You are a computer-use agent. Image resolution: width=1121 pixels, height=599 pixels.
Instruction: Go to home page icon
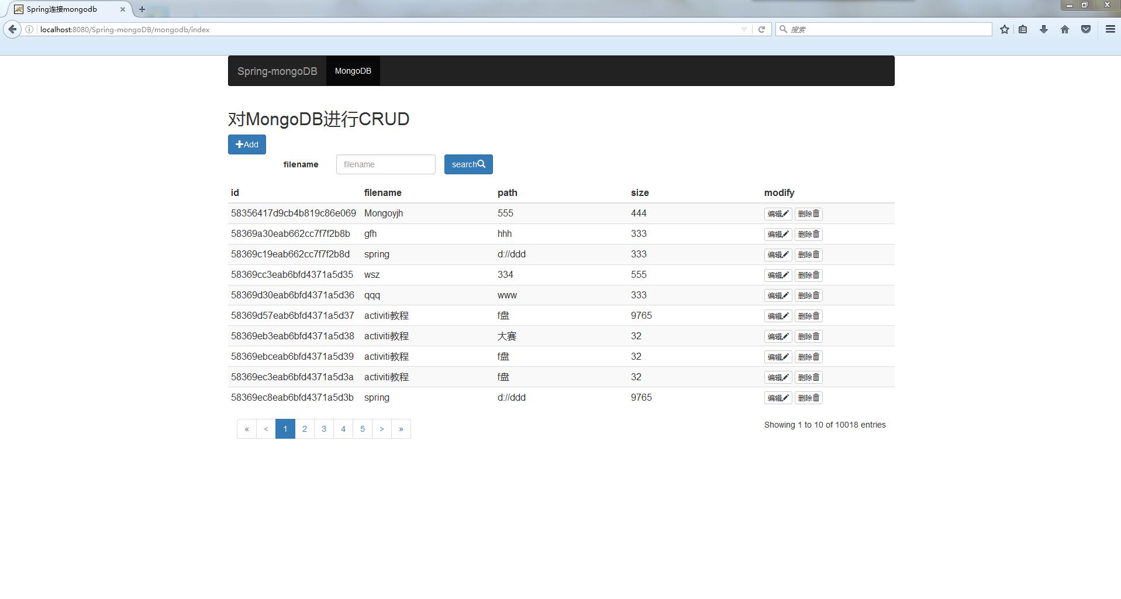pyautogui.click(x=1065, y=29)
